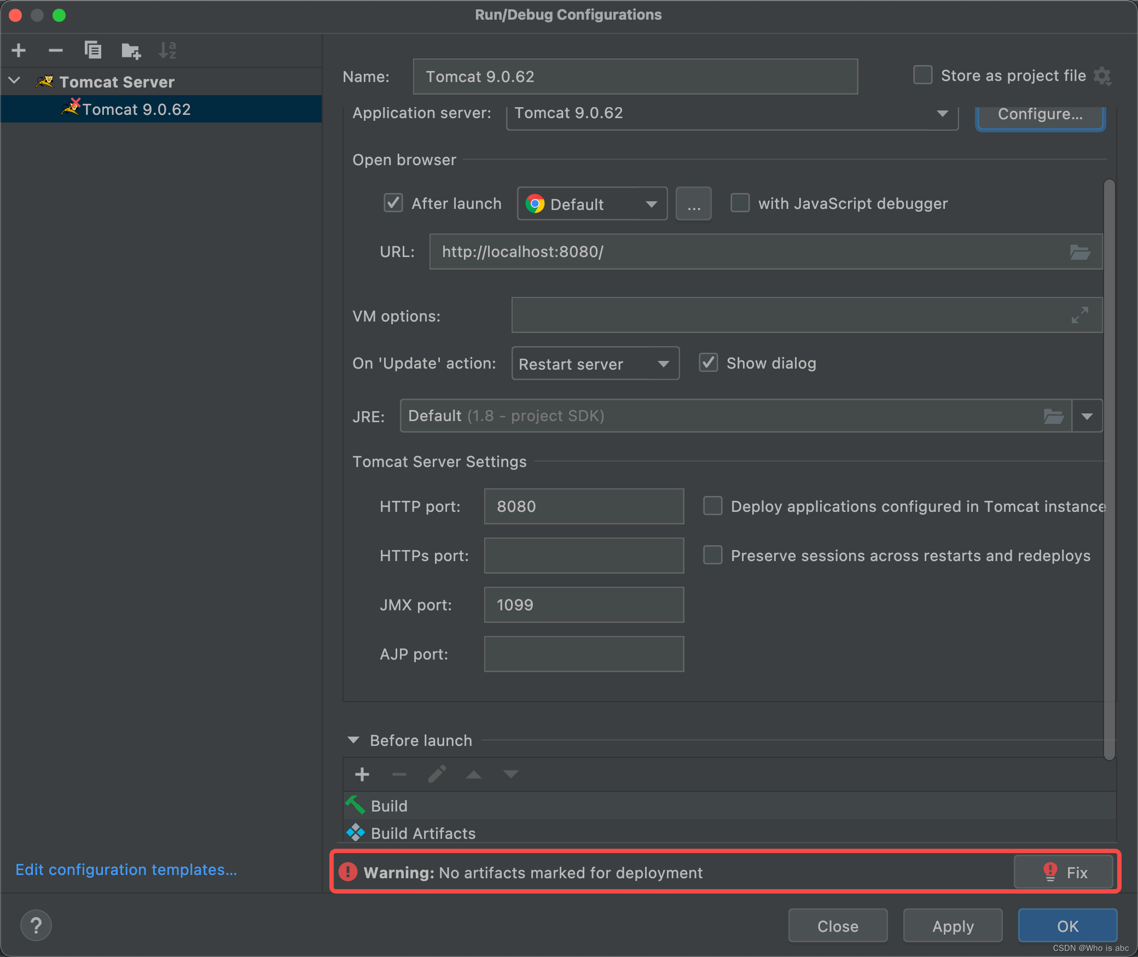The width and height of the screenshot is (1138, 957).
Task: Add a new run configuration
Action: coord(19,50)
